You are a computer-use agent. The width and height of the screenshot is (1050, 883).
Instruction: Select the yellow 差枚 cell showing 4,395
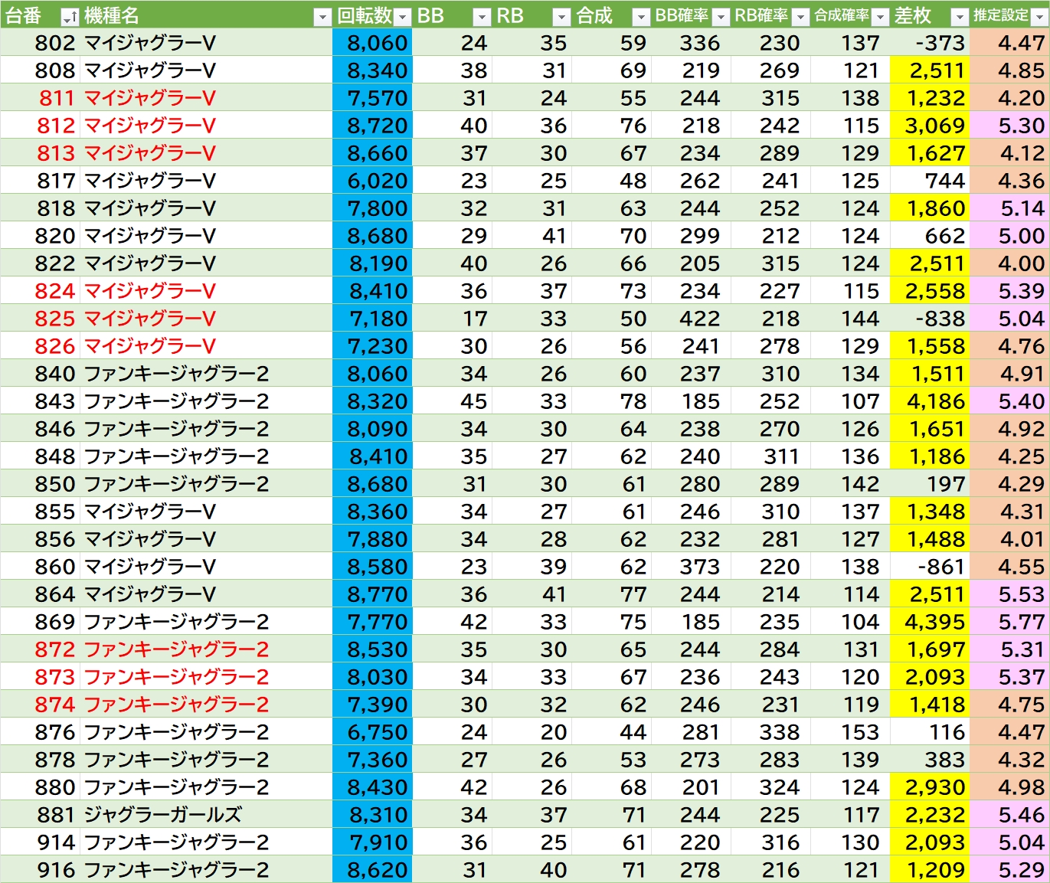tap(929, 622)
